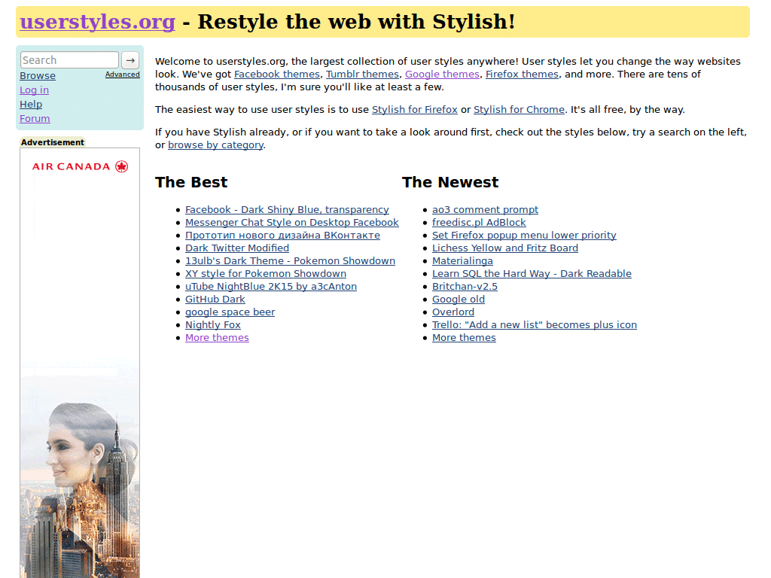Image resolution: width=771 pixels, height=578 pixels.
Task: Open Overlord style
Action: [453, 312]
